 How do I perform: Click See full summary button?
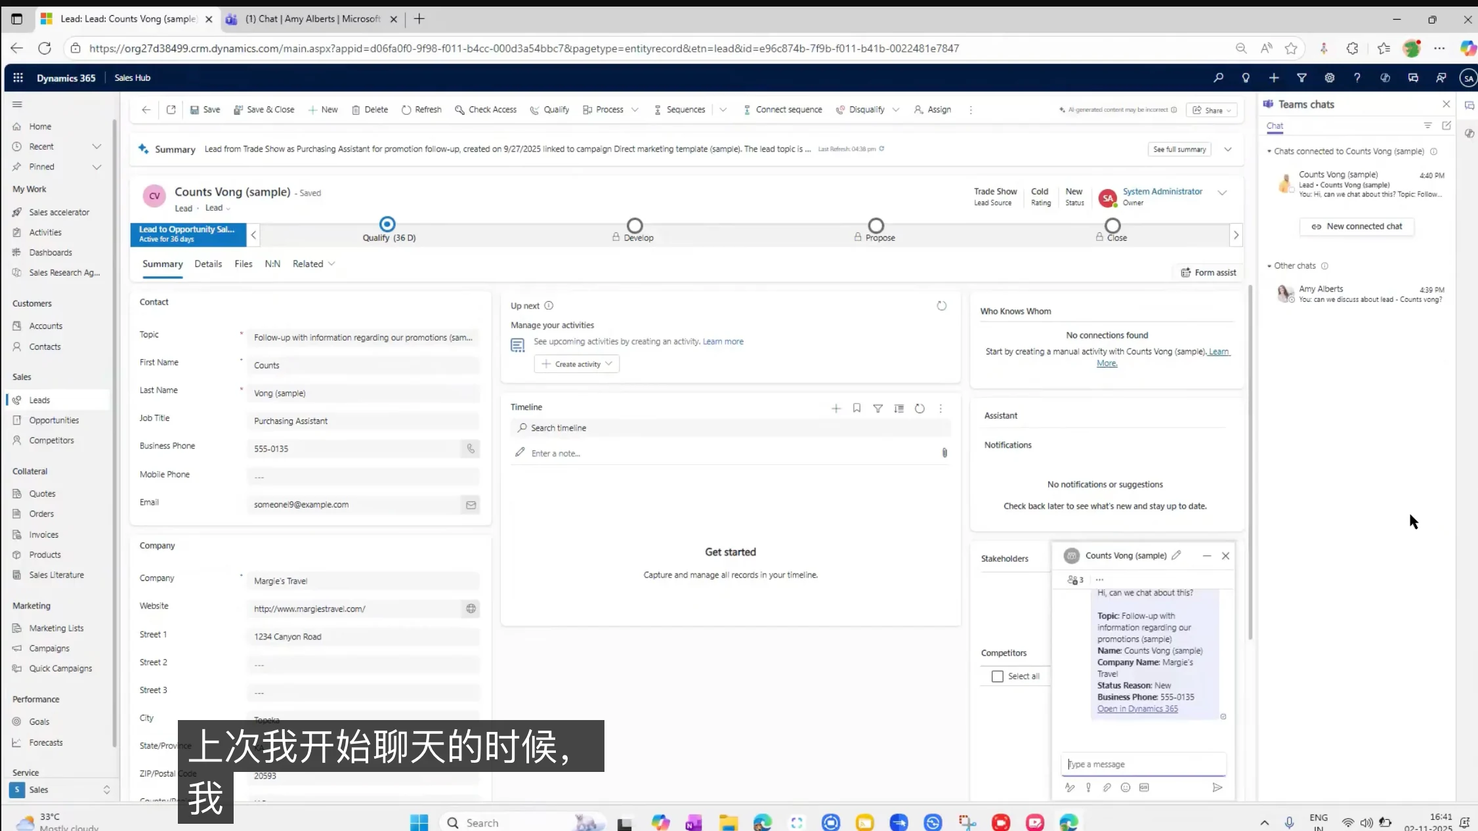[1179, 149]
